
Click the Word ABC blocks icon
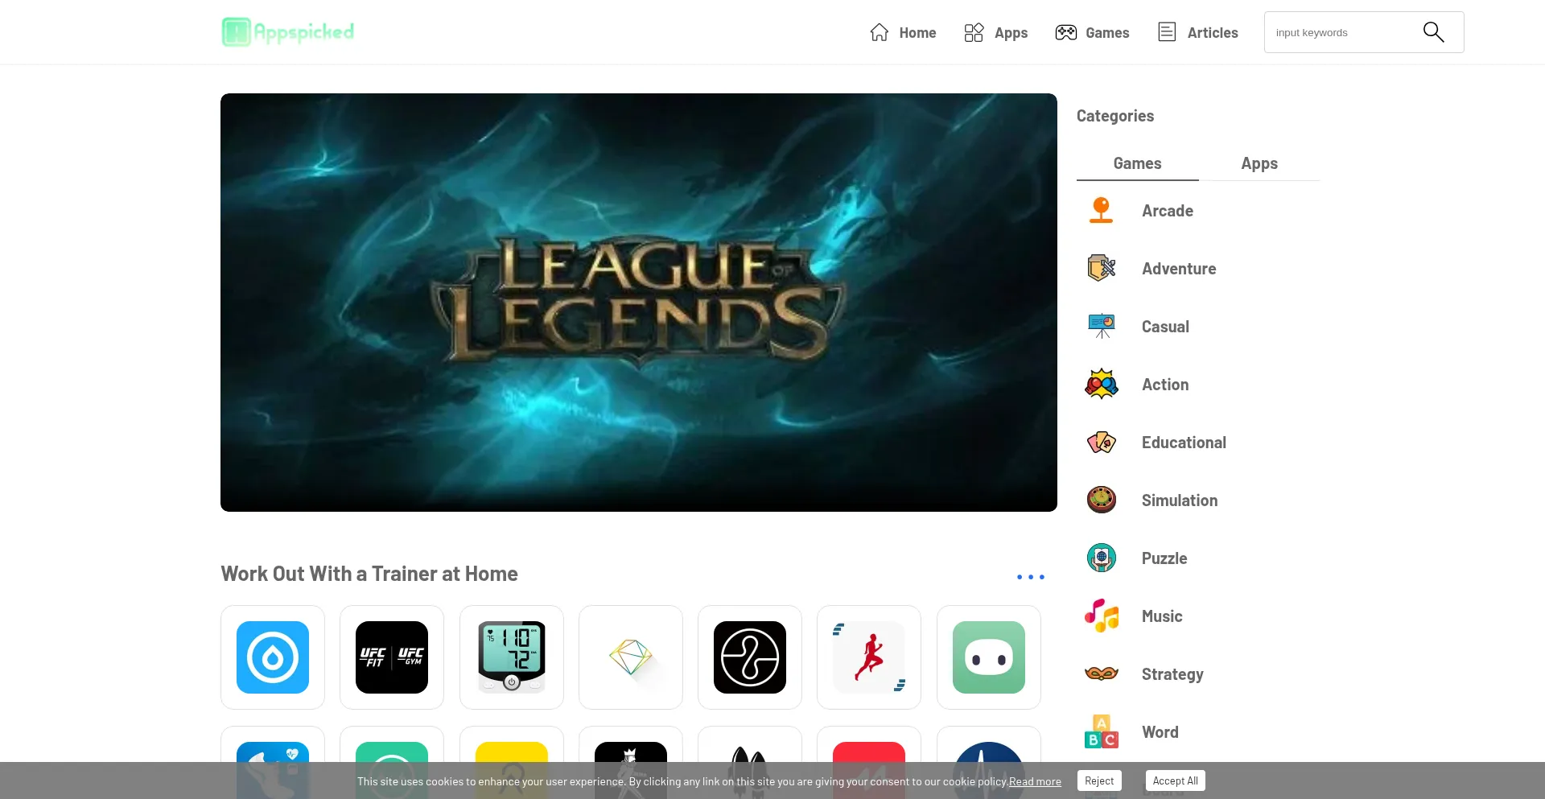pyautogui.click(x=1102, y=731)
